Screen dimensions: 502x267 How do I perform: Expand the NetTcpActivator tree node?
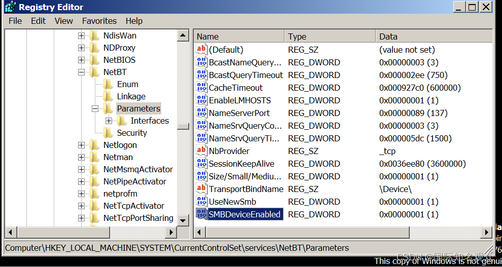pos(81,206)
